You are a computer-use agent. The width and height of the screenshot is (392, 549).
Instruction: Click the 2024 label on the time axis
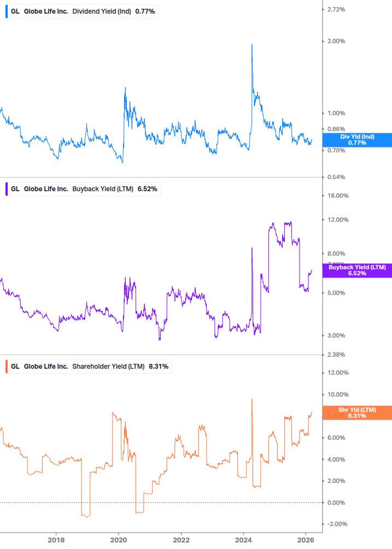coord(243,540)
